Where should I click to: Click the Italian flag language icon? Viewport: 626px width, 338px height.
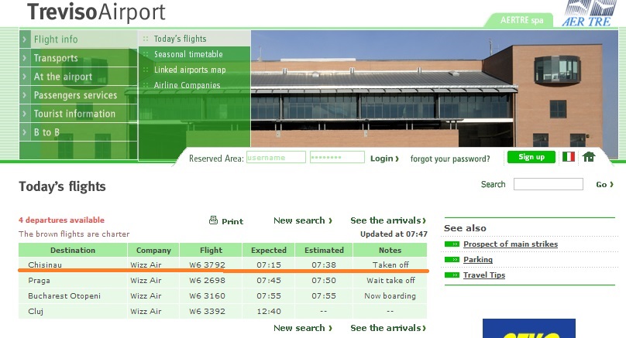(x=569, y=157)
